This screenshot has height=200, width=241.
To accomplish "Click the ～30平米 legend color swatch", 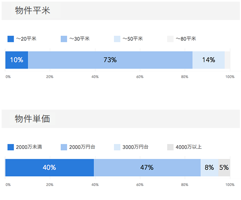I will [x=64, y=39].
